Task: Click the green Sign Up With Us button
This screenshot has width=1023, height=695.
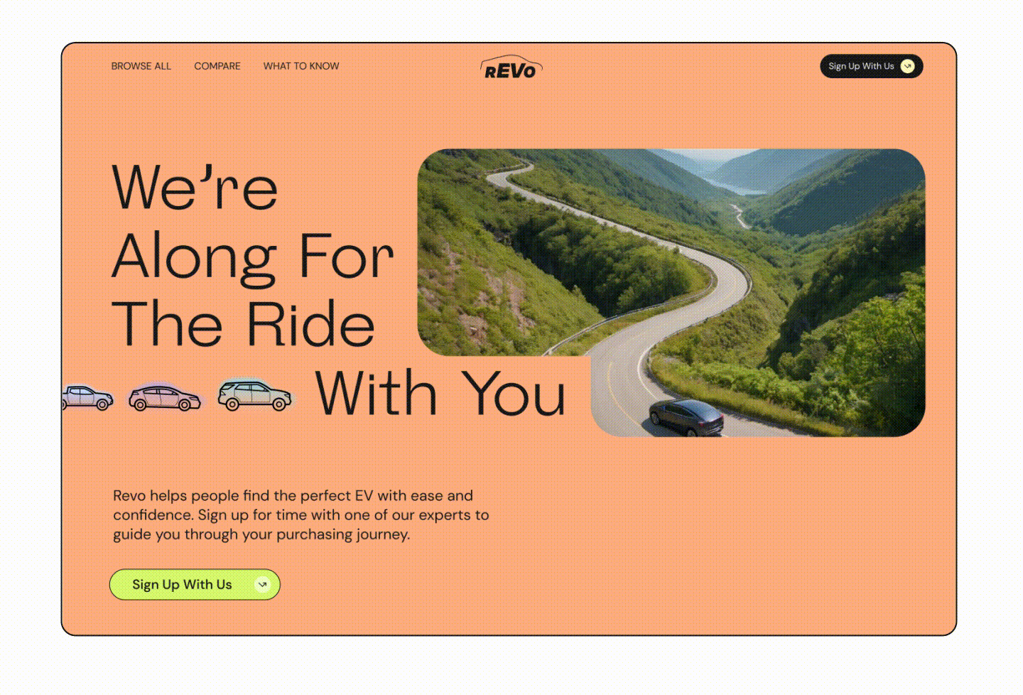Action: pyautogui.click(x=195, y=584)
